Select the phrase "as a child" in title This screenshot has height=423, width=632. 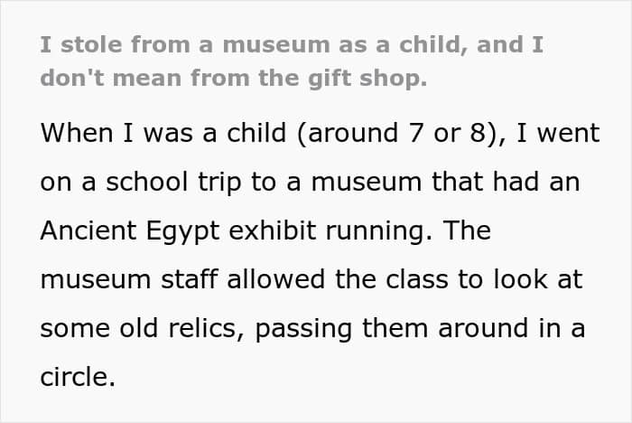pyautogui.click(x=400, y=45)
